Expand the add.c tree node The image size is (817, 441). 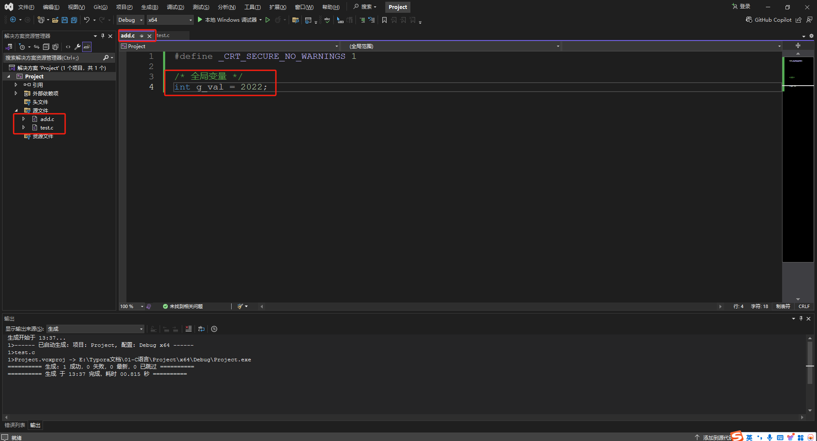[23, 119]
